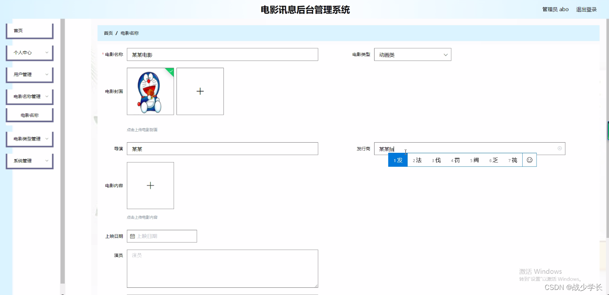Click 管理员 abo account label
The height and width of the screenshot is (295, 609).
coord(555,9)
